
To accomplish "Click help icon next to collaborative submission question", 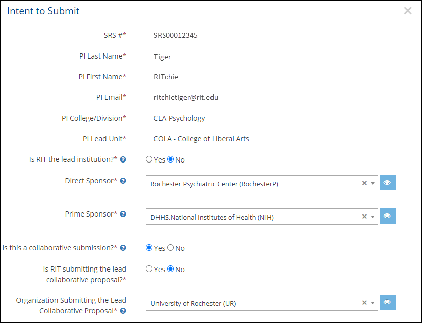I will 123,248.
